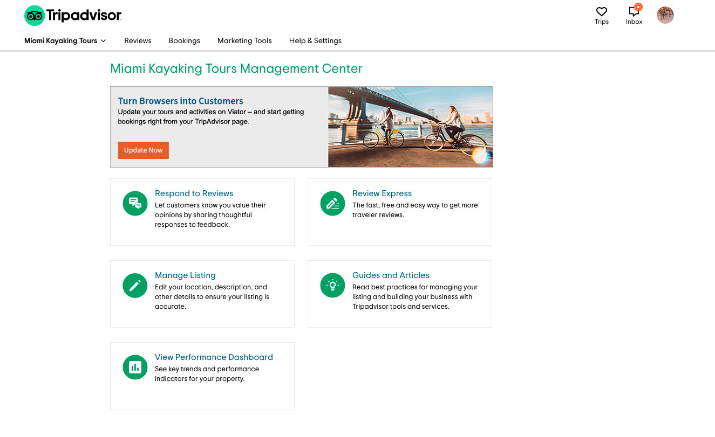Click the Turn Browsers into Customers heading
The width and height of the screenshot is (715, 437).
(181, 101)
